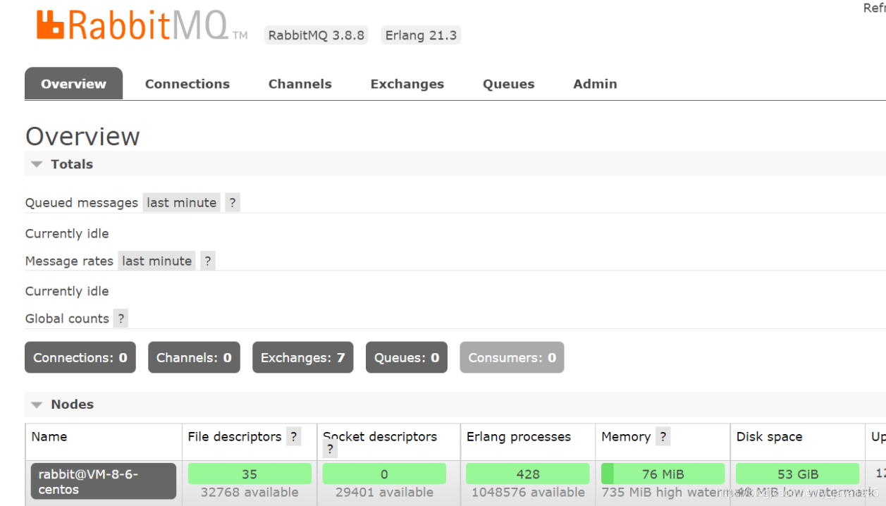The width and height of the screenshot is (886, 506).
Task: Click Consumers: 0 count button
Action: (512, 358)
